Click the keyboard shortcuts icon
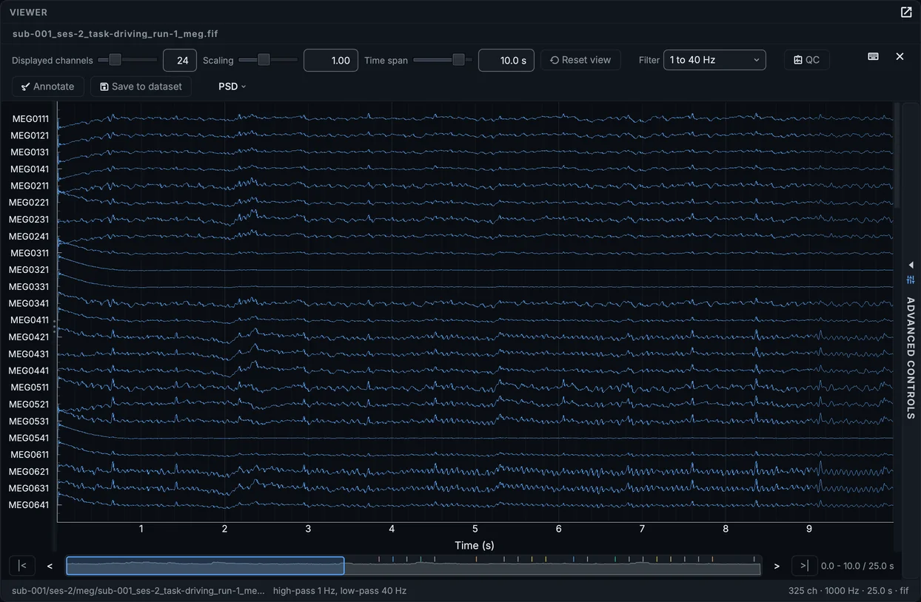This screenshot has width=921, height=602. point(873,56)
